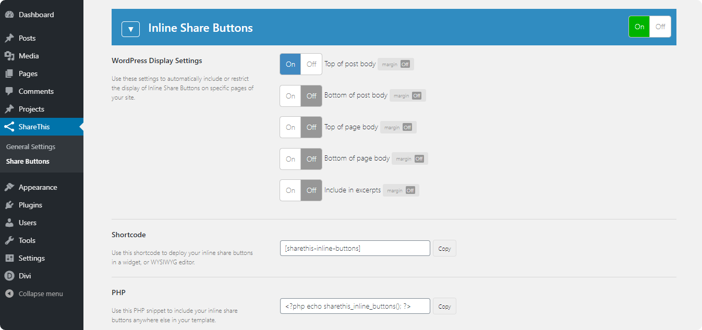702x330 pixels.
Task: Click the 'Use these settings to automatically include' description
Action: 183,88
